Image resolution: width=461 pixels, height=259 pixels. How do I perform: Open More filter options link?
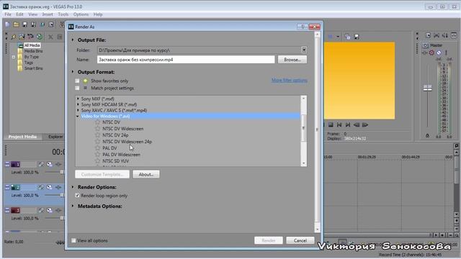(290, 80)
